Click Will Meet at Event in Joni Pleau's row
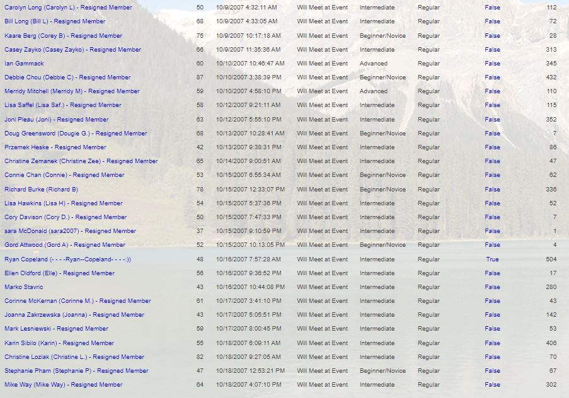Image resolution: width=569 pixels, height=398 pixels. (322, 120)
